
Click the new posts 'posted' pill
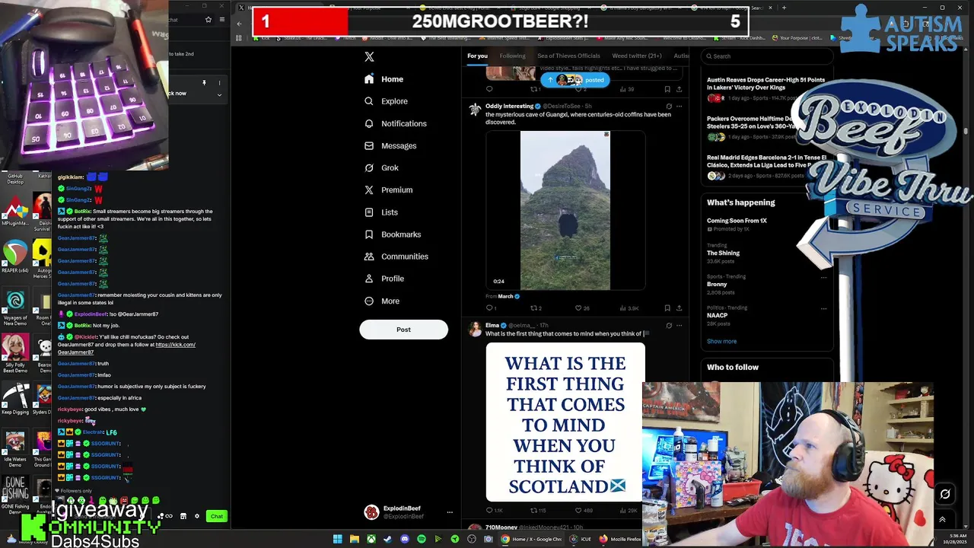click(575, 80)
